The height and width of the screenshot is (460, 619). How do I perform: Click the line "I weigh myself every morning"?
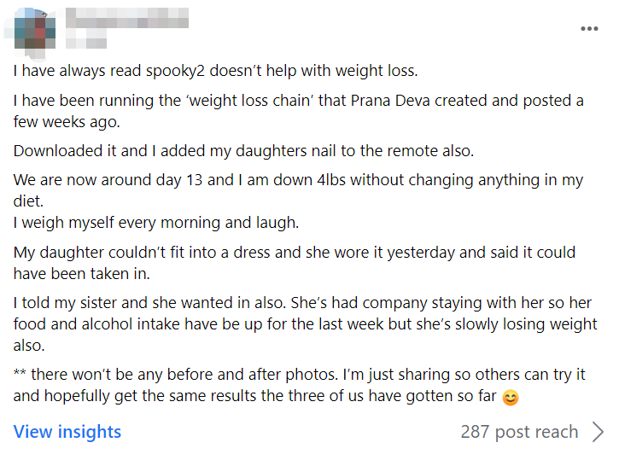(155, 222)
